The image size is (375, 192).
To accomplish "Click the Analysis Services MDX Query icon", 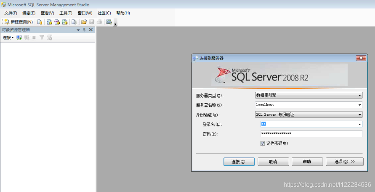I will coord(49,22).
